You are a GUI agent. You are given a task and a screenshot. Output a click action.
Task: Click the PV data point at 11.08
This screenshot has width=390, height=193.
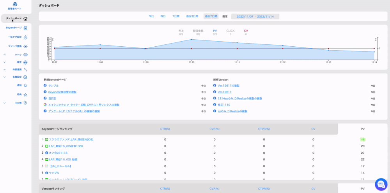pyautogui.click(x=100, y=45)
